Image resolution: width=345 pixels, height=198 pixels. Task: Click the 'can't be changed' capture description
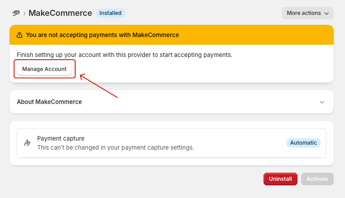point(115,147)
